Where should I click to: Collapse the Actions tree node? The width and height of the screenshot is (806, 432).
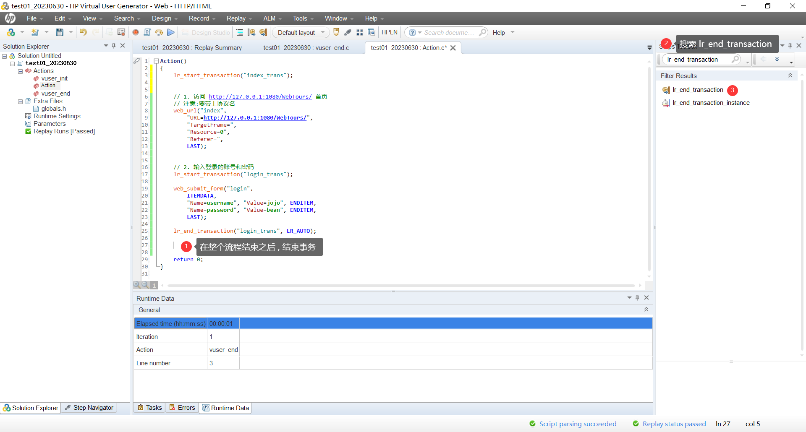(20, 71)
